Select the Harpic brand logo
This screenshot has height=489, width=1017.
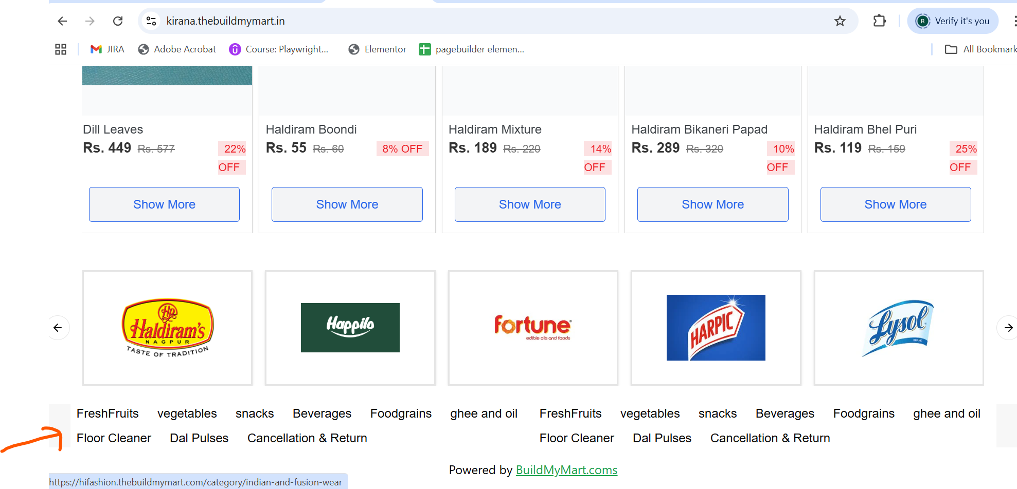[716, 328]
